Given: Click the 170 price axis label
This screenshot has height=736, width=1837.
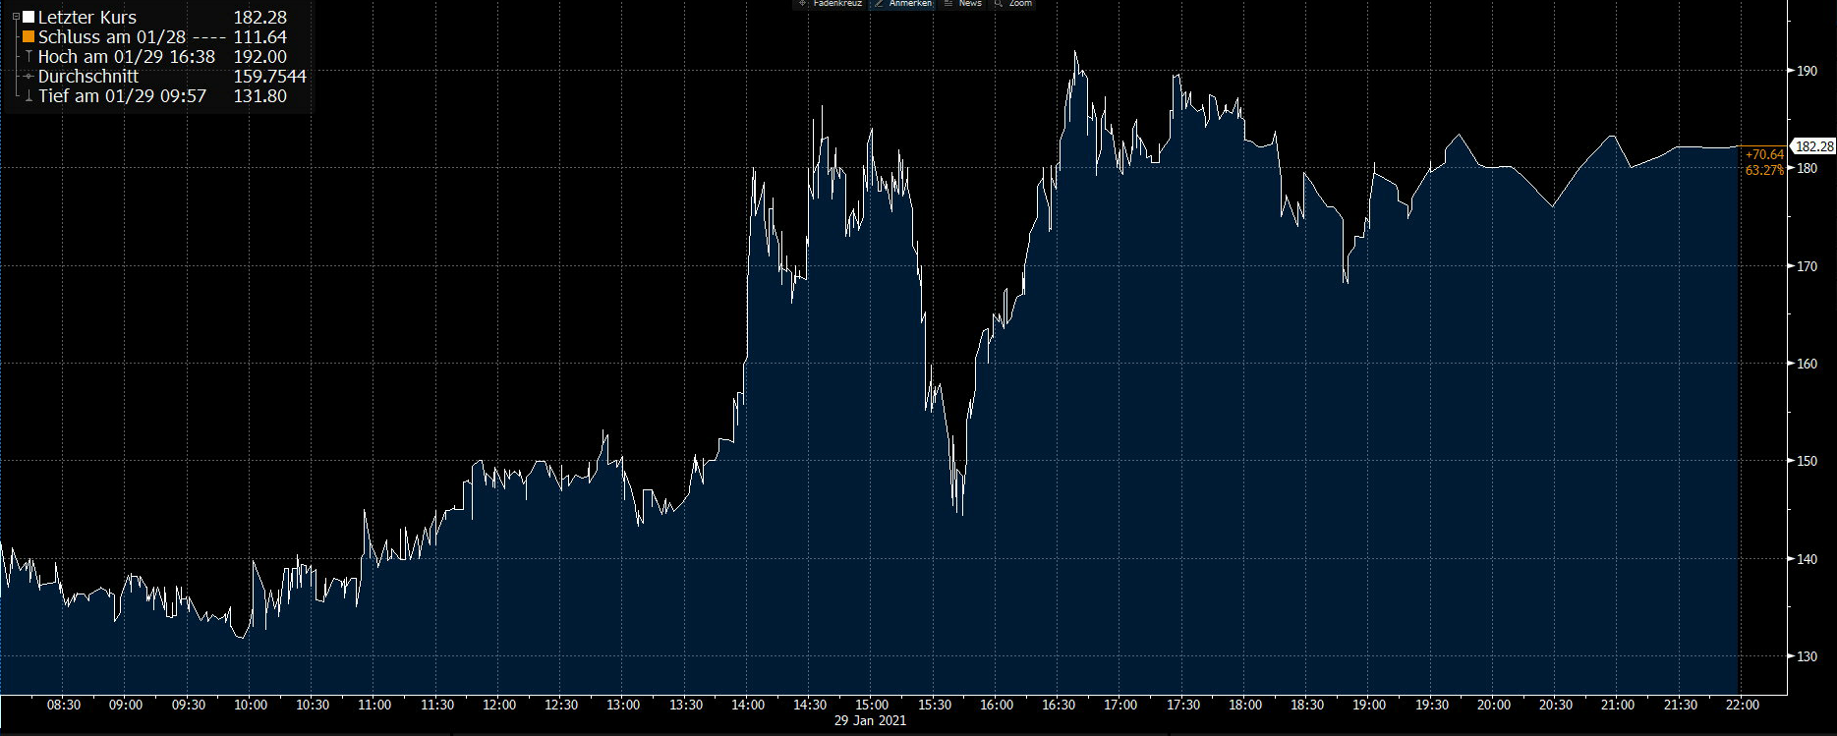Looking at the screenshot, I should coord(1807,266).
